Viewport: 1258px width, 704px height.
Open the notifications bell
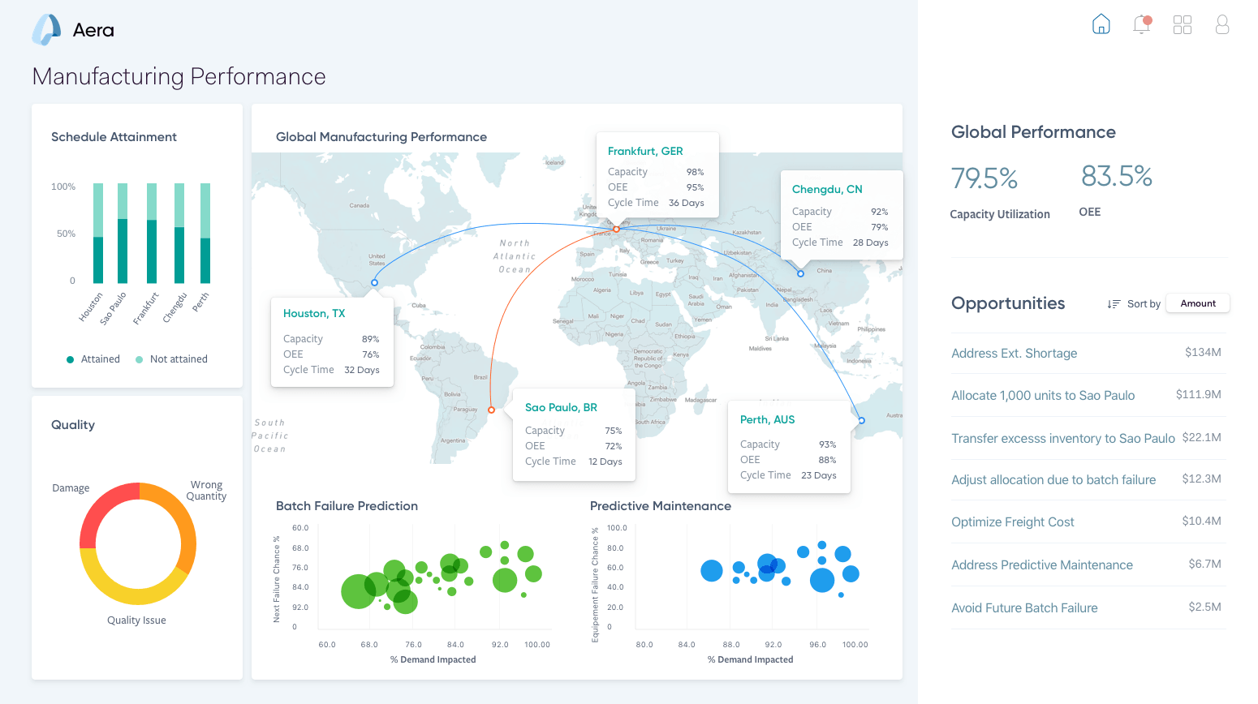pos(1142,24)
